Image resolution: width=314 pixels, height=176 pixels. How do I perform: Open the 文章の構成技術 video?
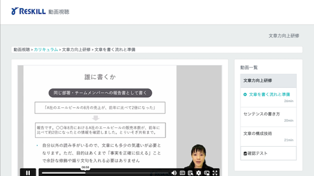268,136
